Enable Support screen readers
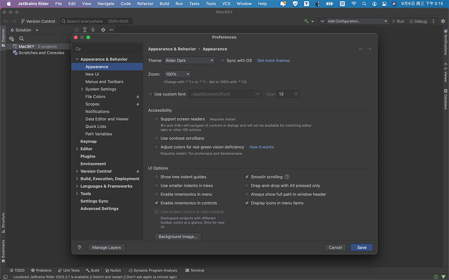449x280 pixels. click(x=156, y=119)
